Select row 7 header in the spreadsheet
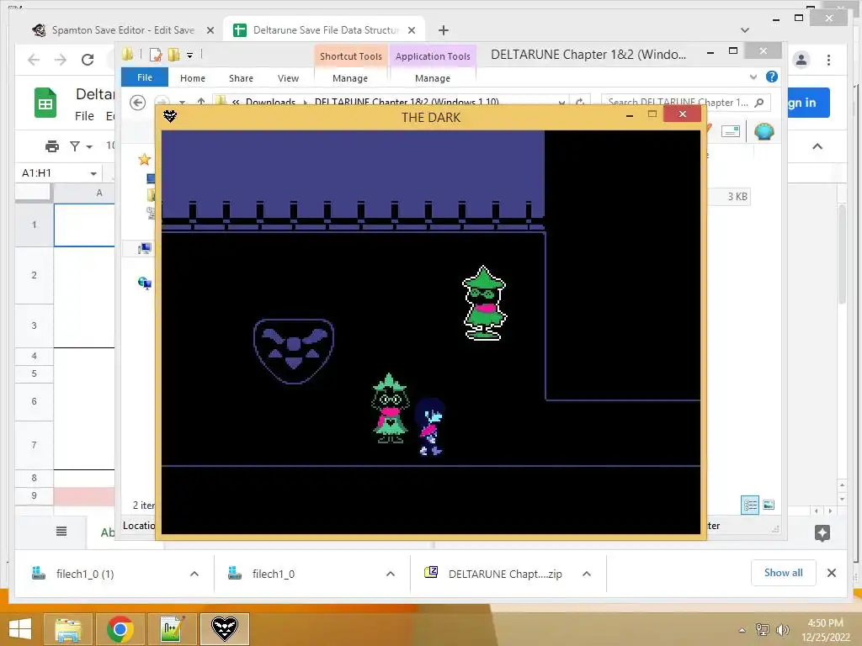Image resolution: width=862 pixels, height=646 pixels. pos(34,444)
